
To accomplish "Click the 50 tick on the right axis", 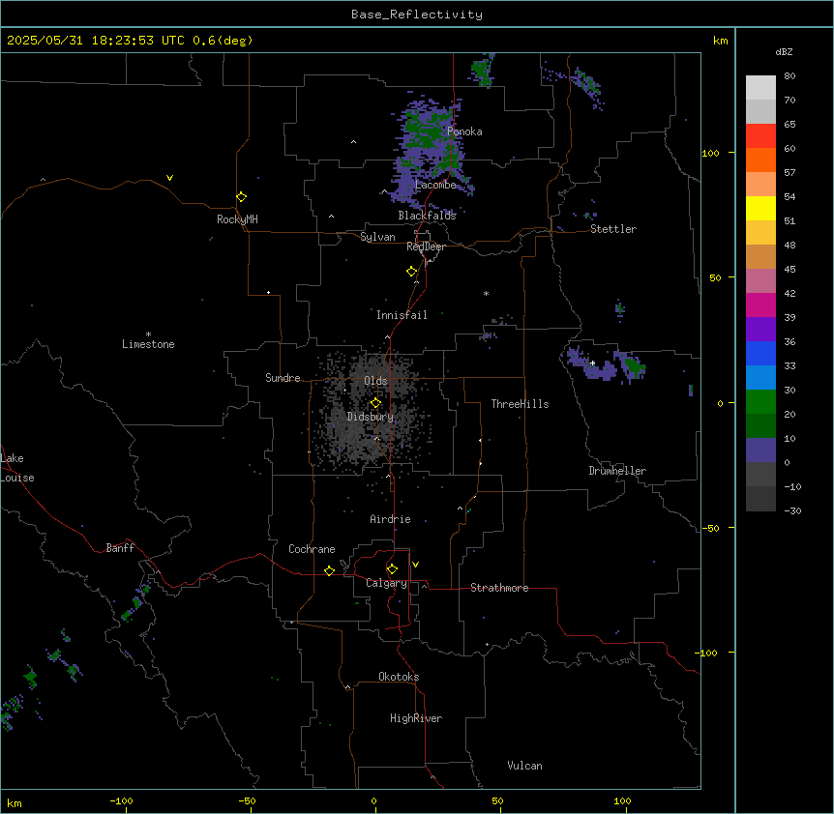I will [715, 277].
